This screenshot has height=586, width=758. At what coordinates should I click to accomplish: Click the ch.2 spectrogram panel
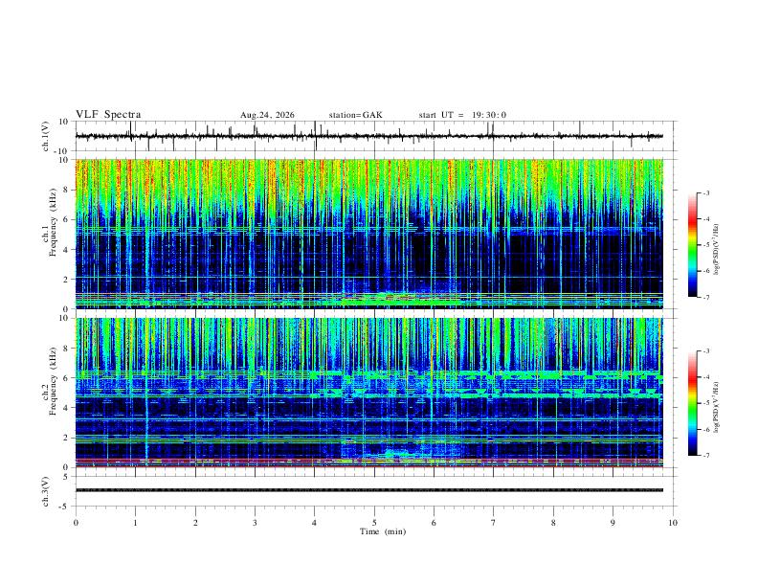pyautogui.click(x=368, y=393)
